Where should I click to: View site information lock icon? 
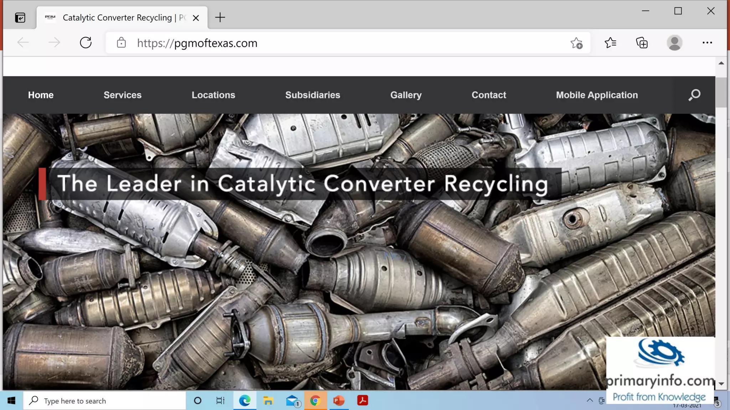121,43
